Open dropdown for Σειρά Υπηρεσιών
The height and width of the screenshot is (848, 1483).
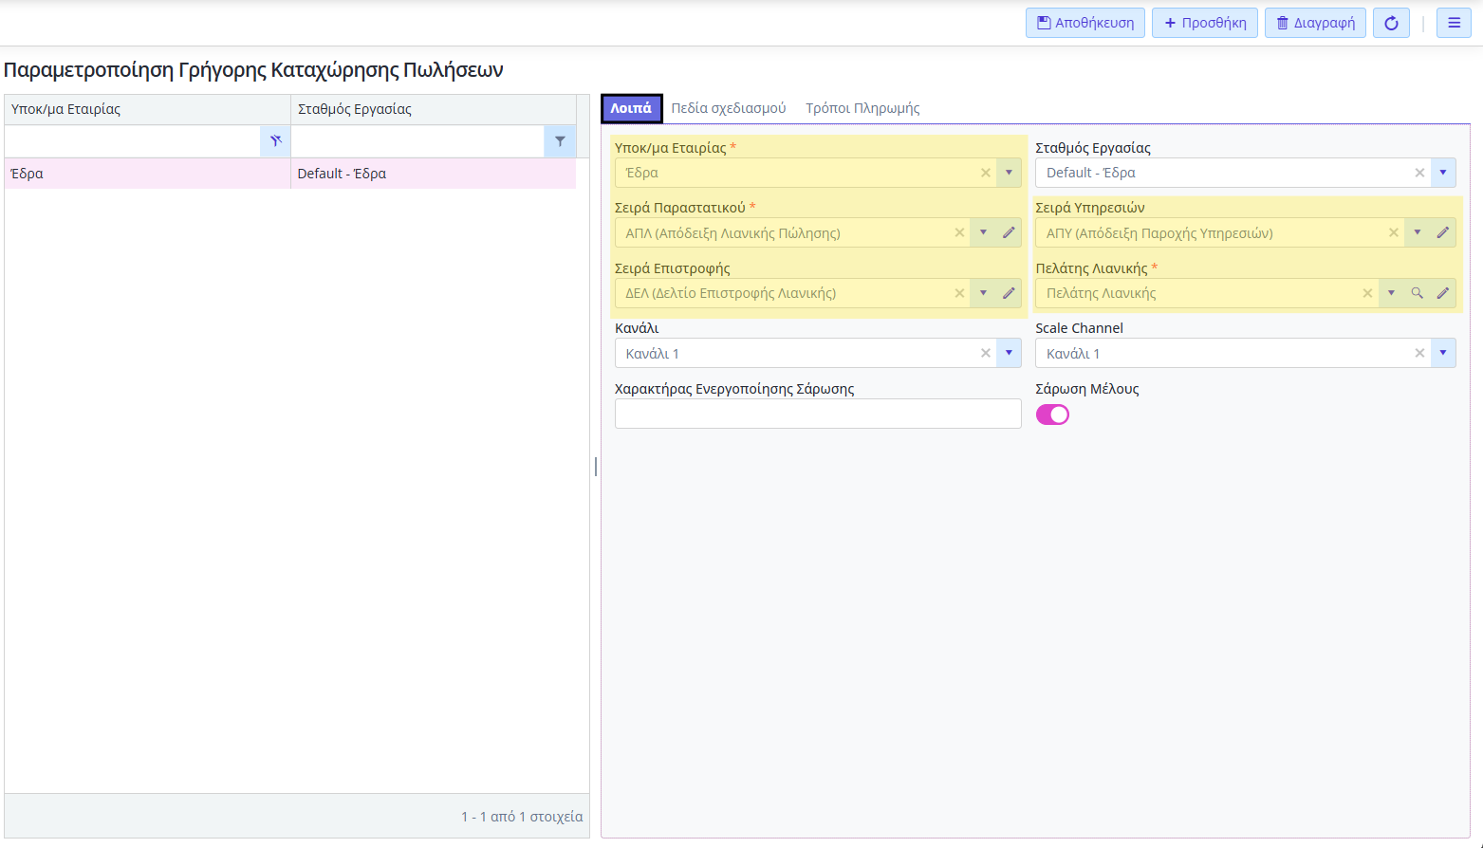[x=1417, y=233]
